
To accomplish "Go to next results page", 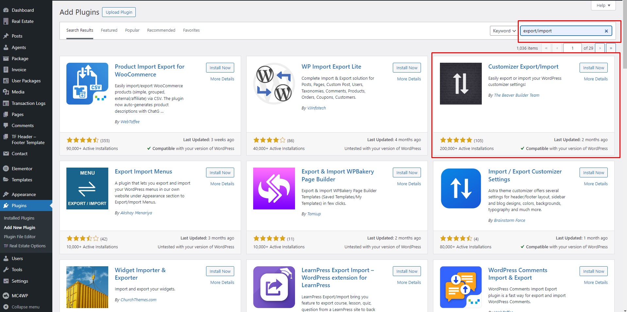I will [x=600, y=48].
